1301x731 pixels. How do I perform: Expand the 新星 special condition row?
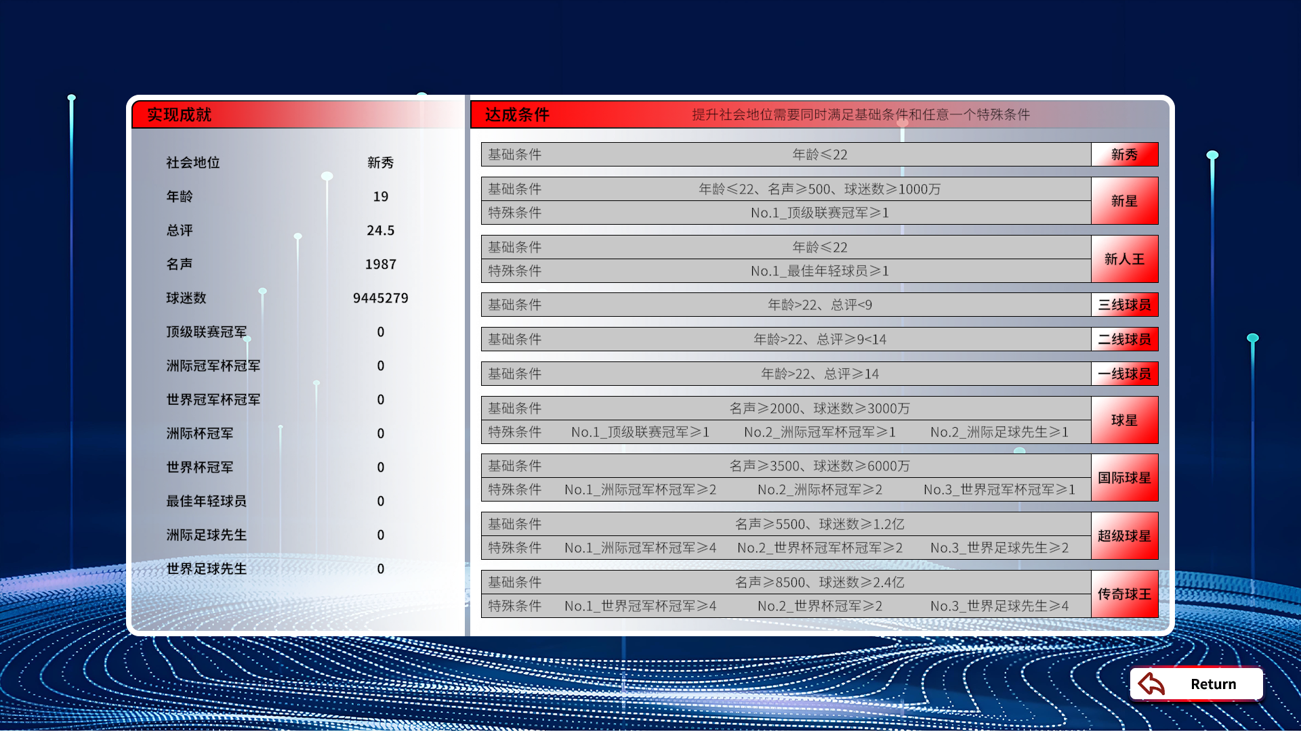(x=786, y=213)
